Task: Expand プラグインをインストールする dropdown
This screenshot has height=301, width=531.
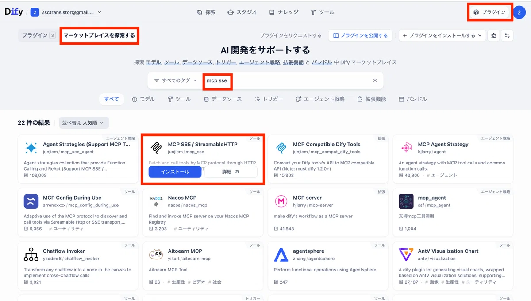Action: pyautogui.click(x=442, y=35)
